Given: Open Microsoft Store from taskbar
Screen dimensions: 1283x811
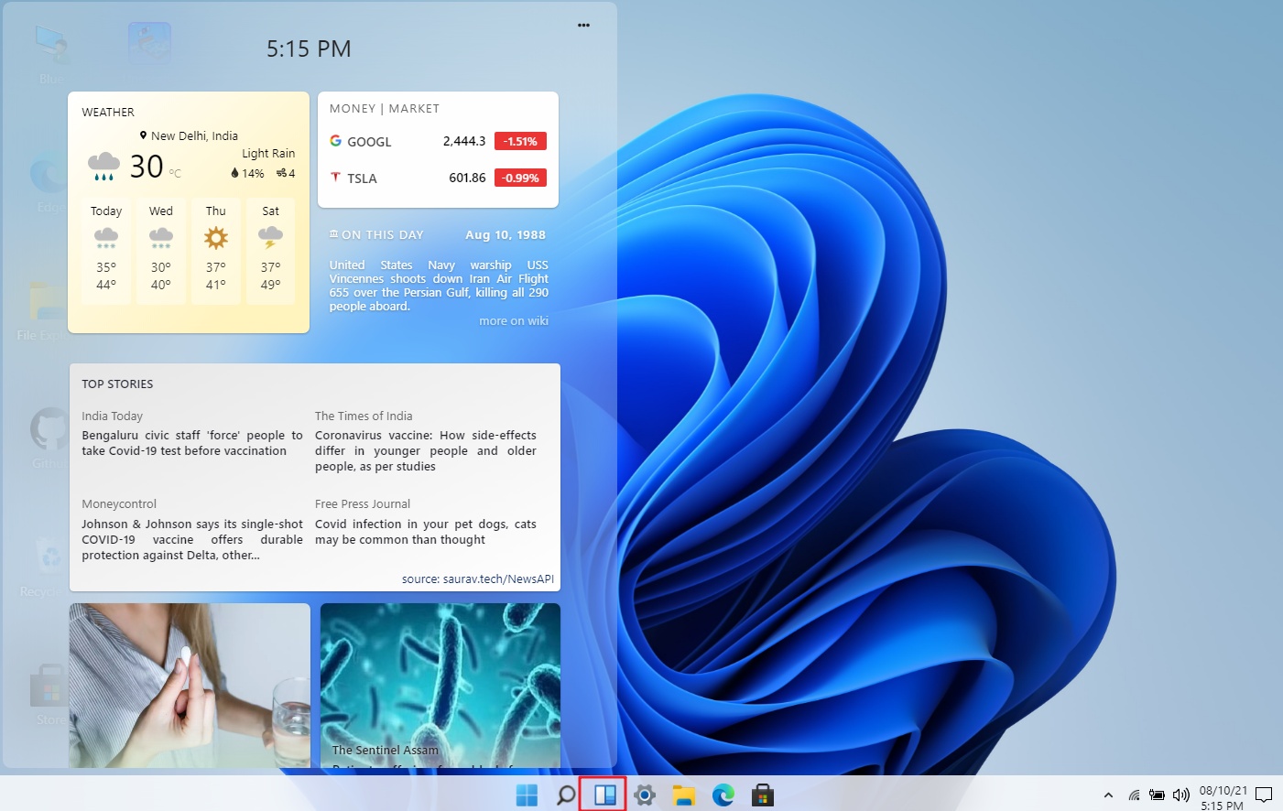Looking at the screenshot, I should click(x=763, y=795).
